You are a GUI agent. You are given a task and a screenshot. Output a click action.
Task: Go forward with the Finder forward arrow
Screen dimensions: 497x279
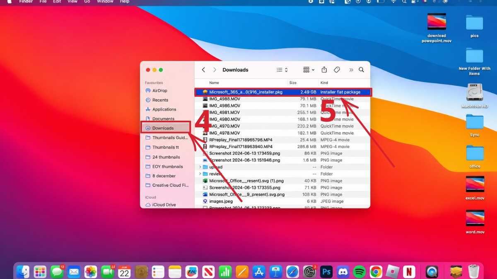[x=215, y=70]
